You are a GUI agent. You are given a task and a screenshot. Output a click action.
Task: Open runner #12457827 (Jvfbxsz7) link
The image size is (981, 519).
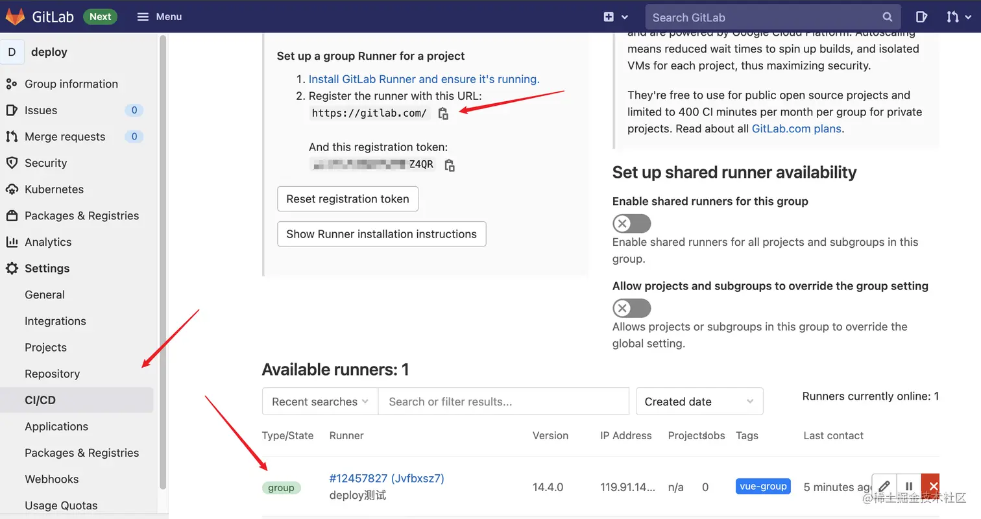coord(387,478)
